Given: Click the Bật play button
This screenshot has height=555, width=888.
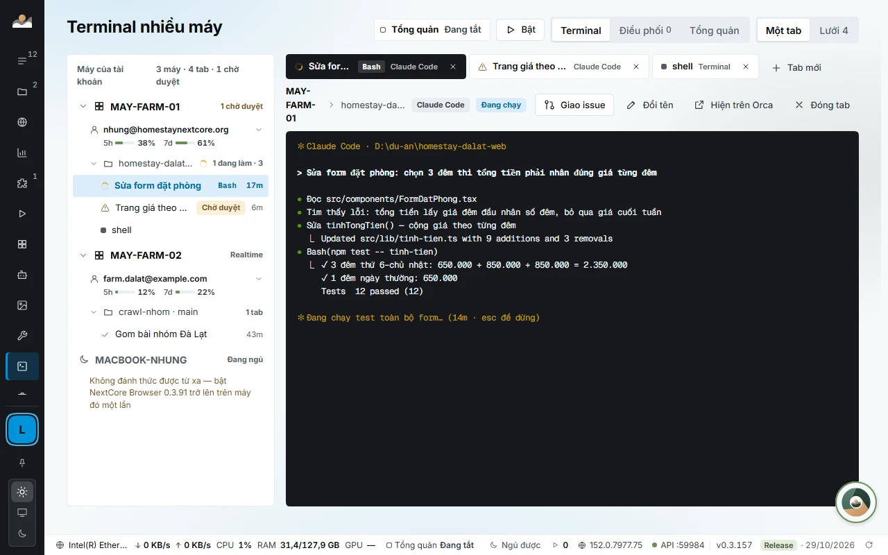Looking at the screenshot, I should [521, 30].
